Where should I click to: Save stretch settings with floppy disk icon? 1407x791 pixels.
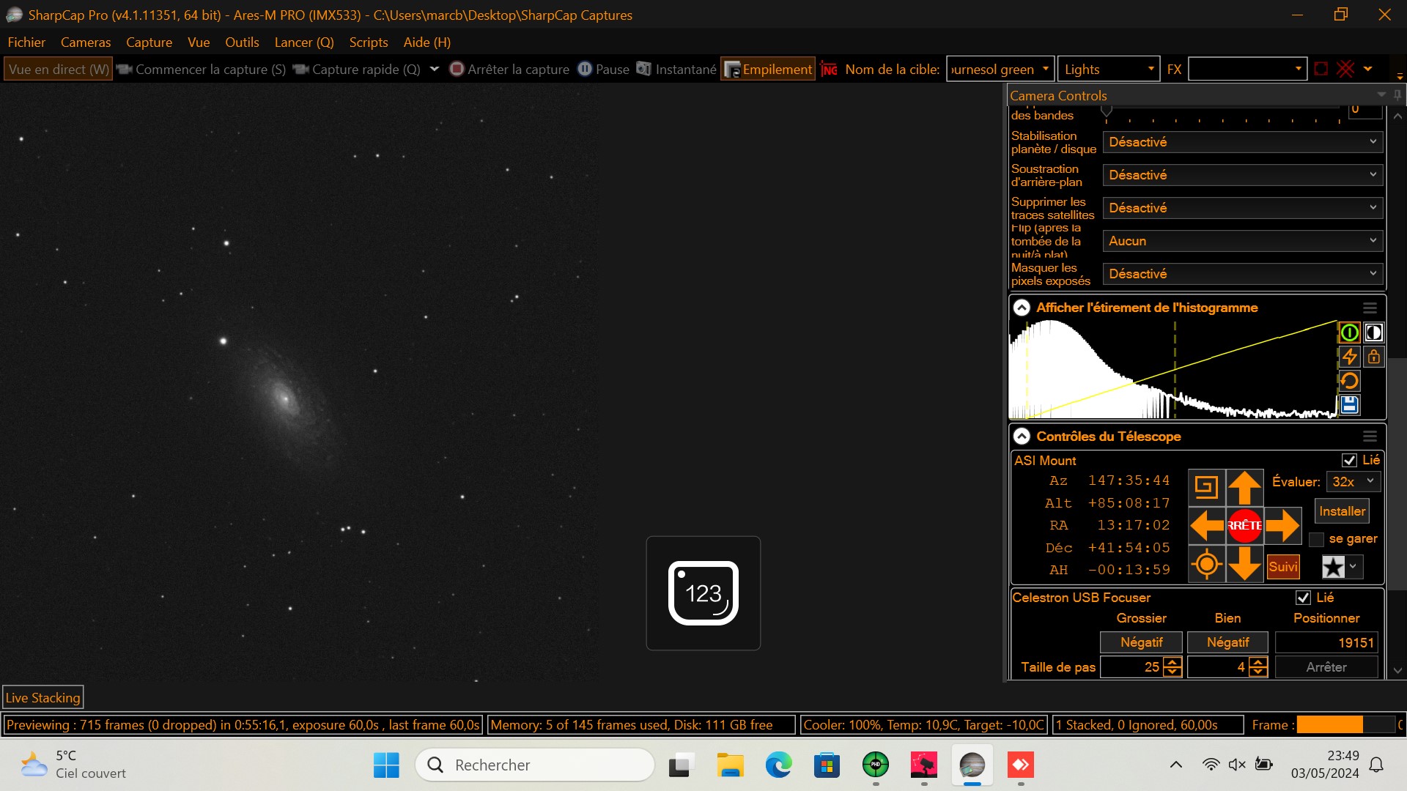[1349, 404]
